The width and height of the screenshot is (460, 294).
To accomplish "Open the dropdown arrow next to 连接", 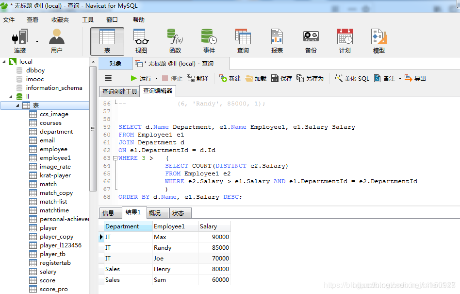I will pos(37,41).
